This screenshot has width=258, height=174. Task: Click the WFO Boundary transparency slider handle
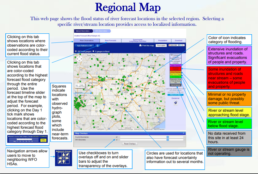click(168, 140)
